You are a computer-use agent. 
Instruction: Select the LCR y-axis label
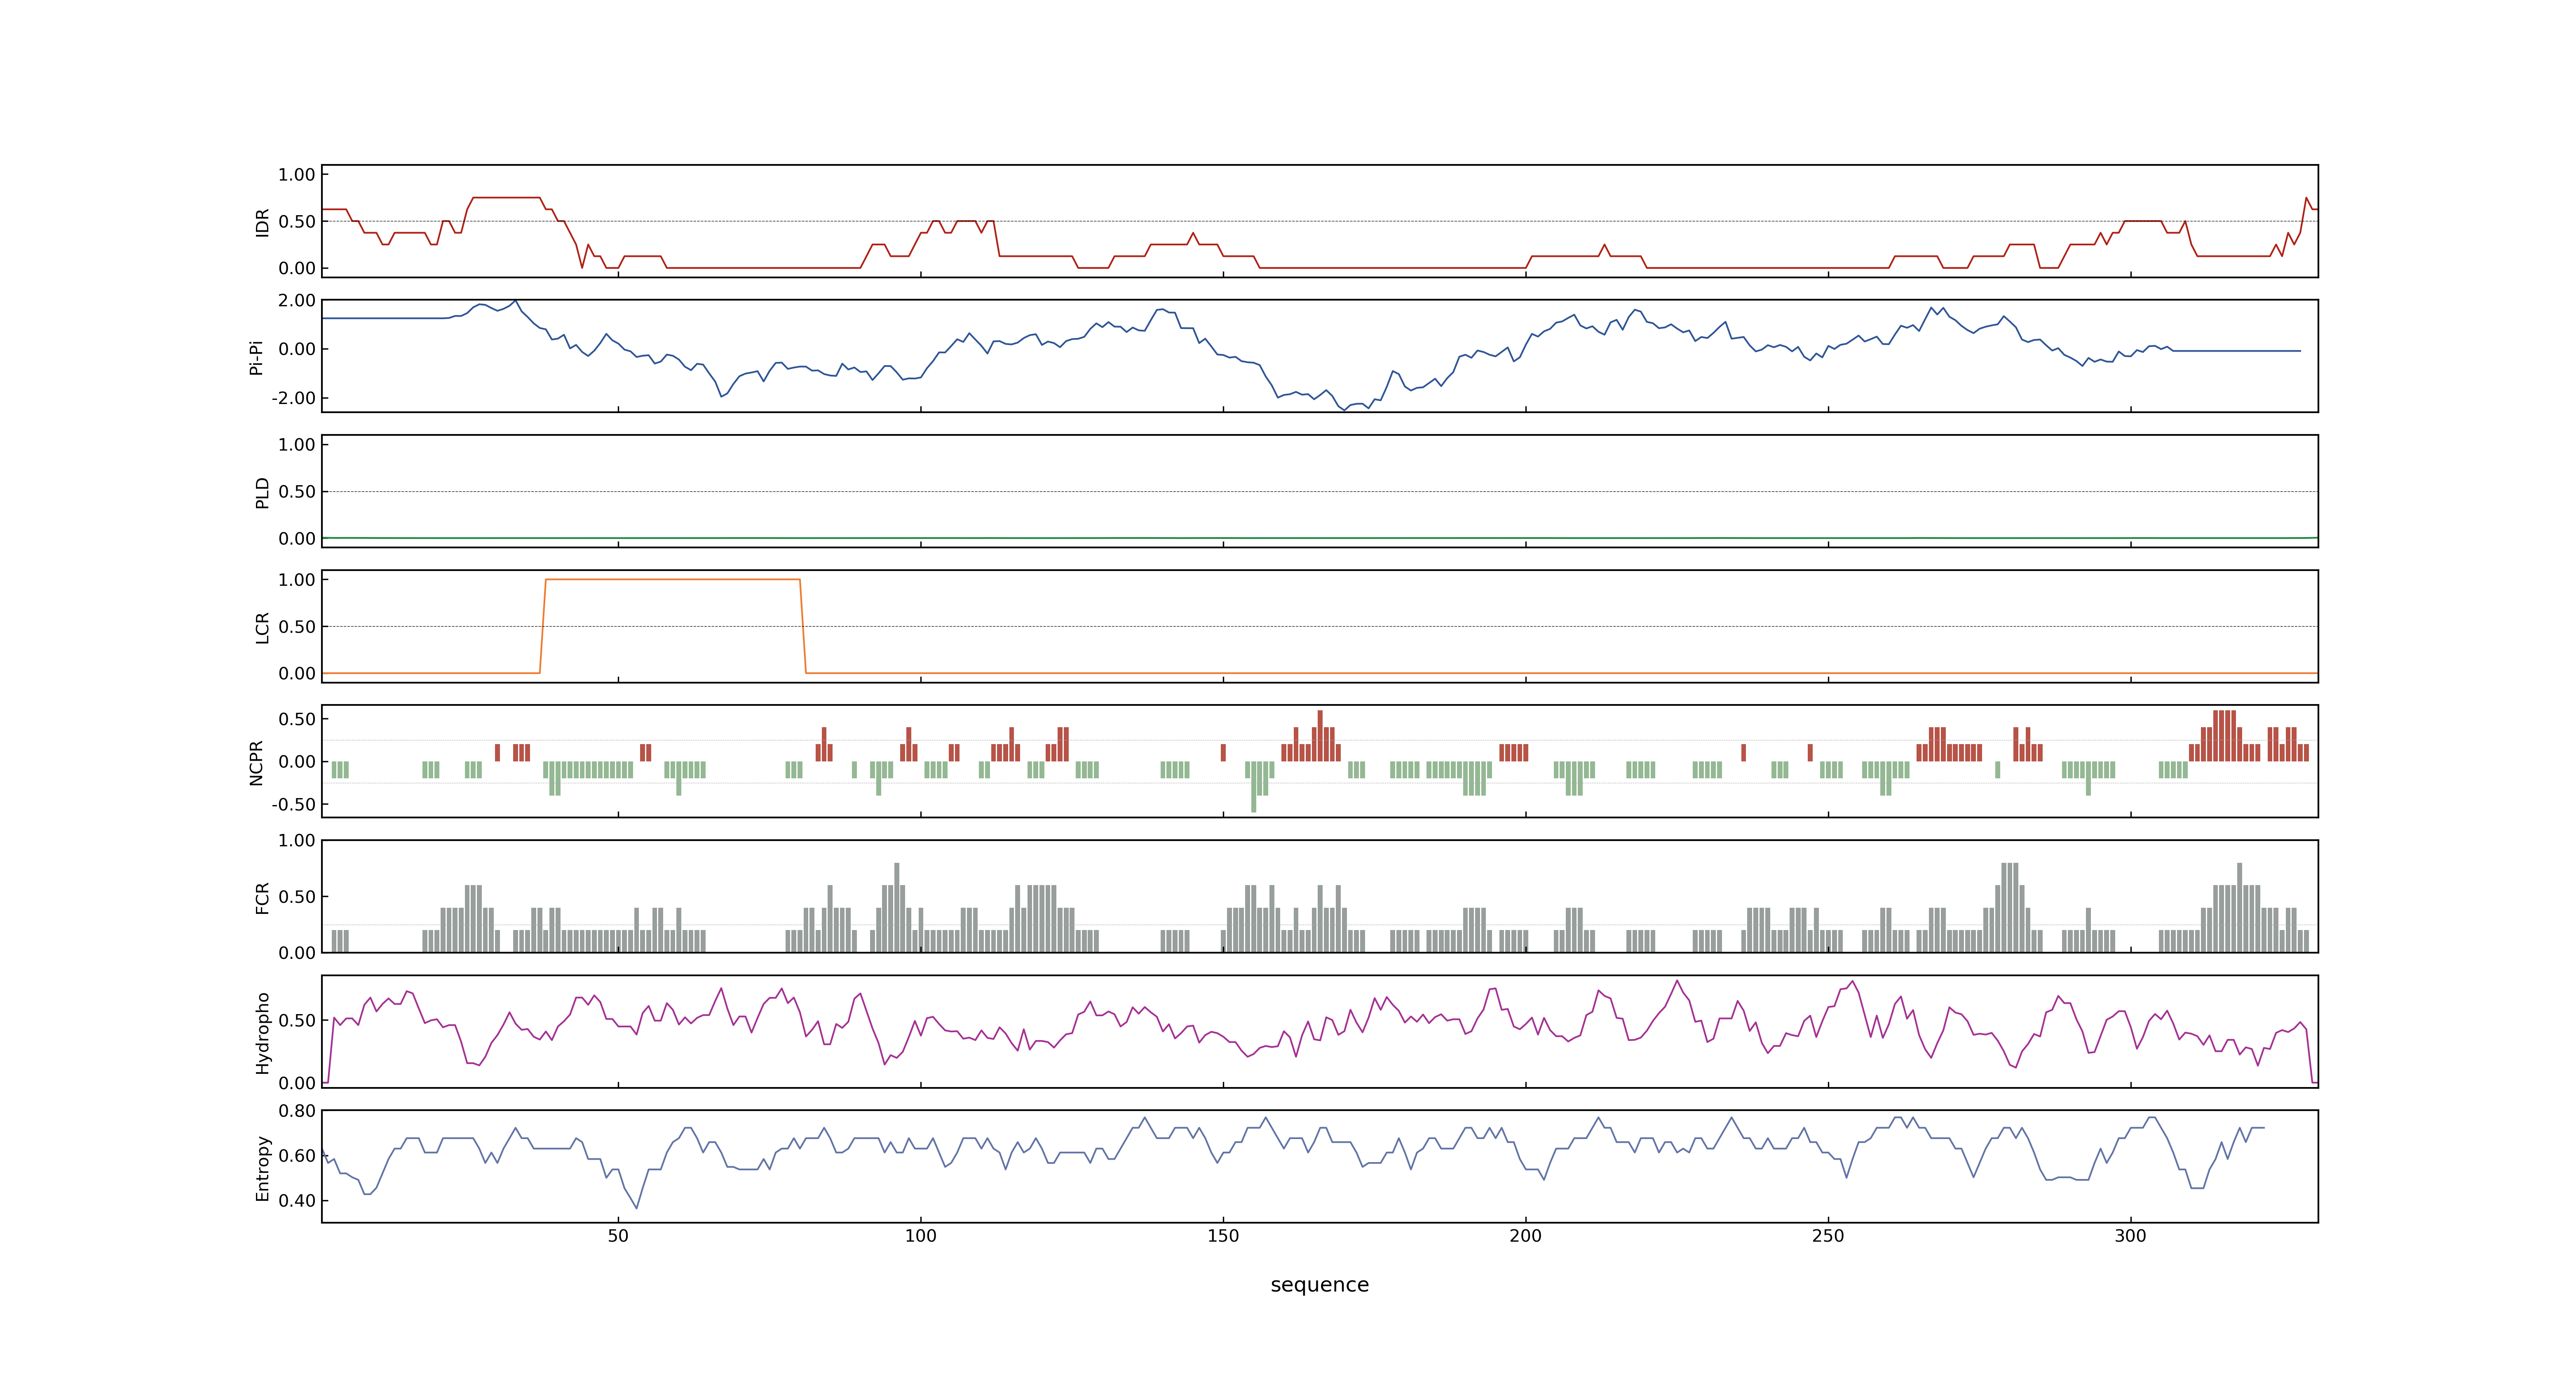pos(262,628)
